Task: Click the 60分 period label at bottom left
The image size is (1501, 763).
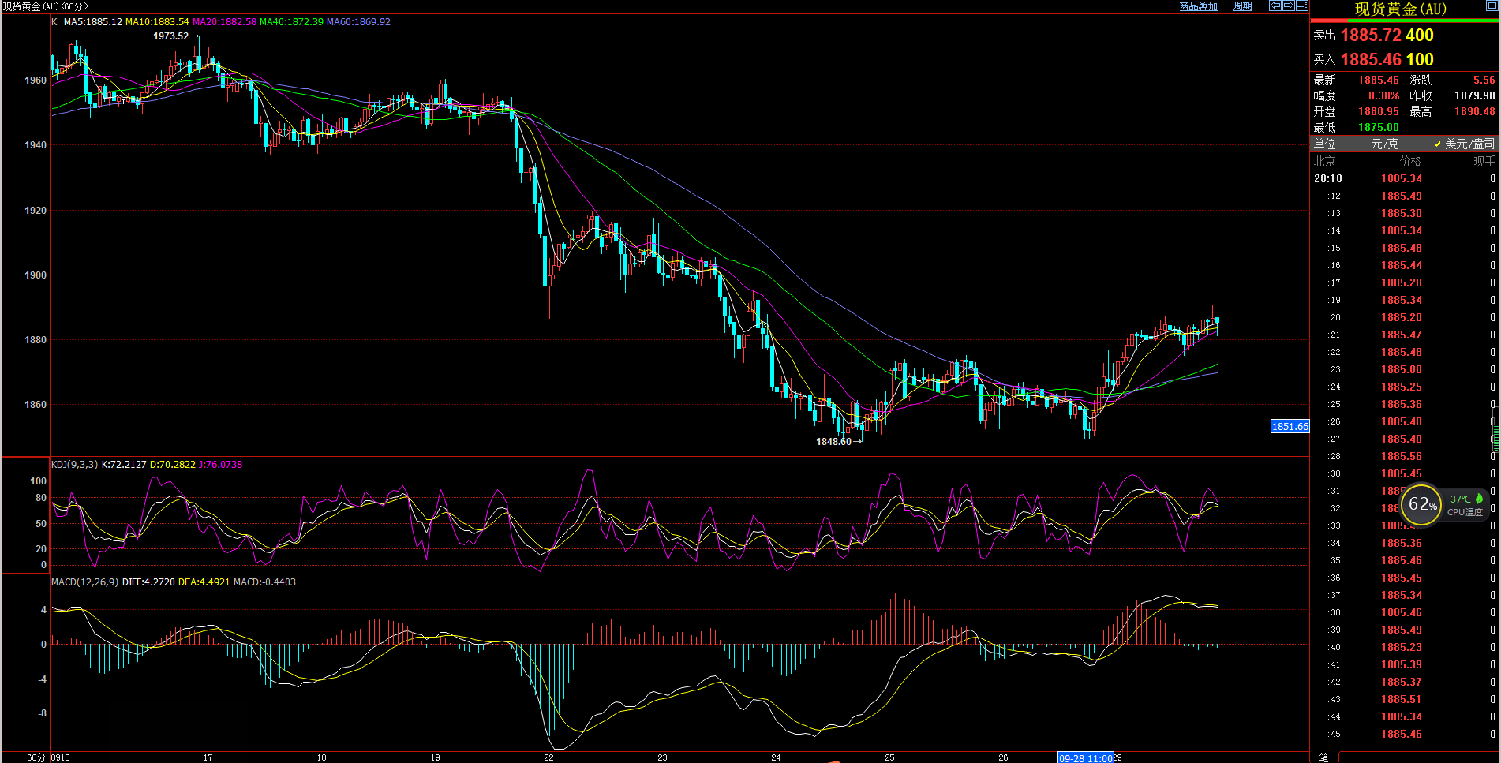Action: 36,757
